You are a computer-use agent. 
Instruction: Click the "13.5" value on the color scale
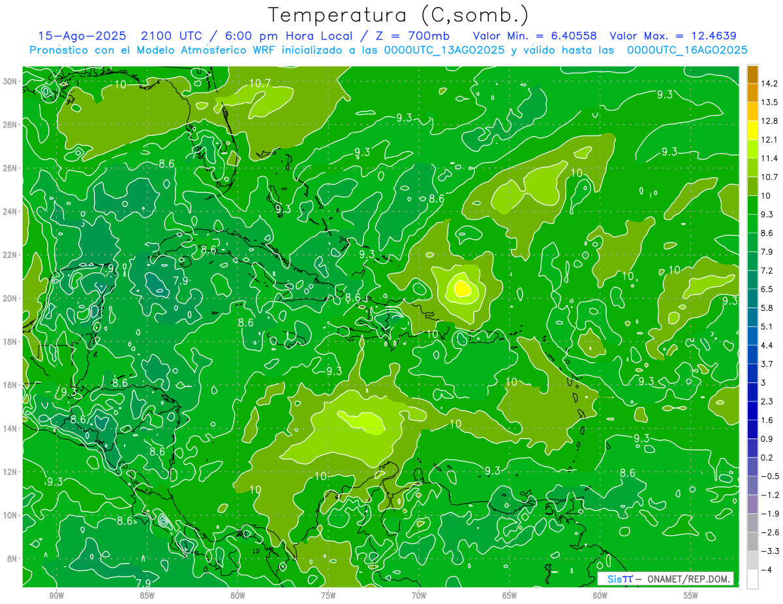(769, 102)
